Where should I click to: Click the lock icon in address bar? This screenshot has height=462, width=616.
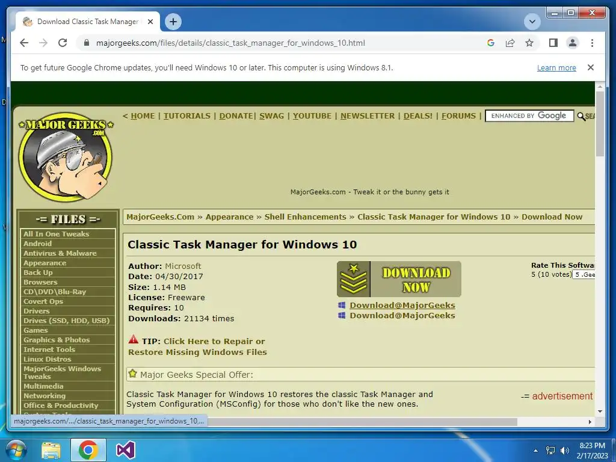tap(87, 43)
